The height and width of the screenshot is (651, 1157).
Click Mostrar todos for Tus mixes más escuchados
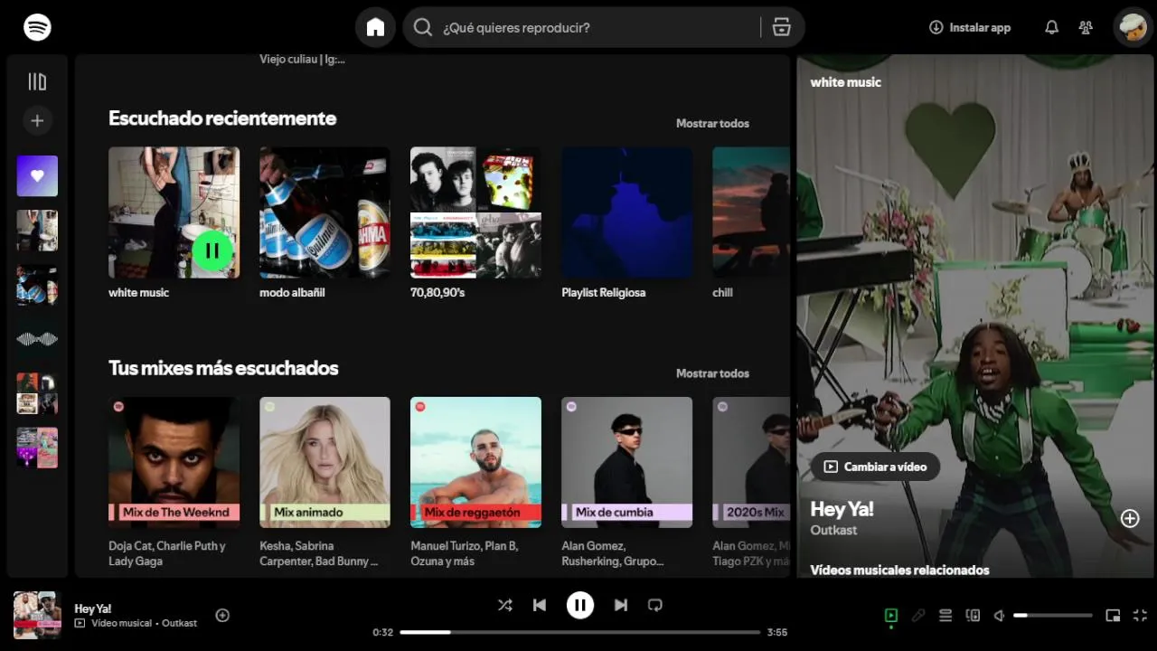click(x=712, y=373)
